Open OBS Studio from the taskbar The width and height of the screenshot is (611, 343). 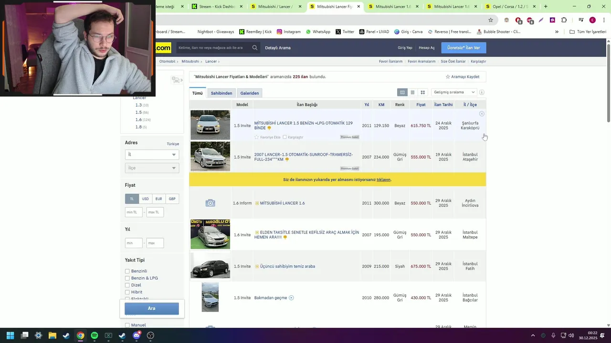[151, 335]
